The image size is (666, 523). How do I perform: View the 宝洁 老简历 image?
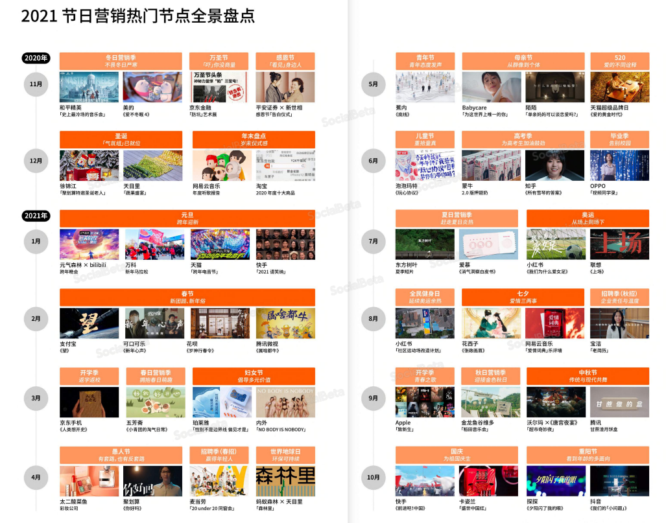click(x=620, y=323)
